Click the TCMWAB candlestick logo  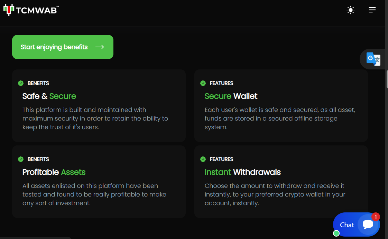coord(9,10)
